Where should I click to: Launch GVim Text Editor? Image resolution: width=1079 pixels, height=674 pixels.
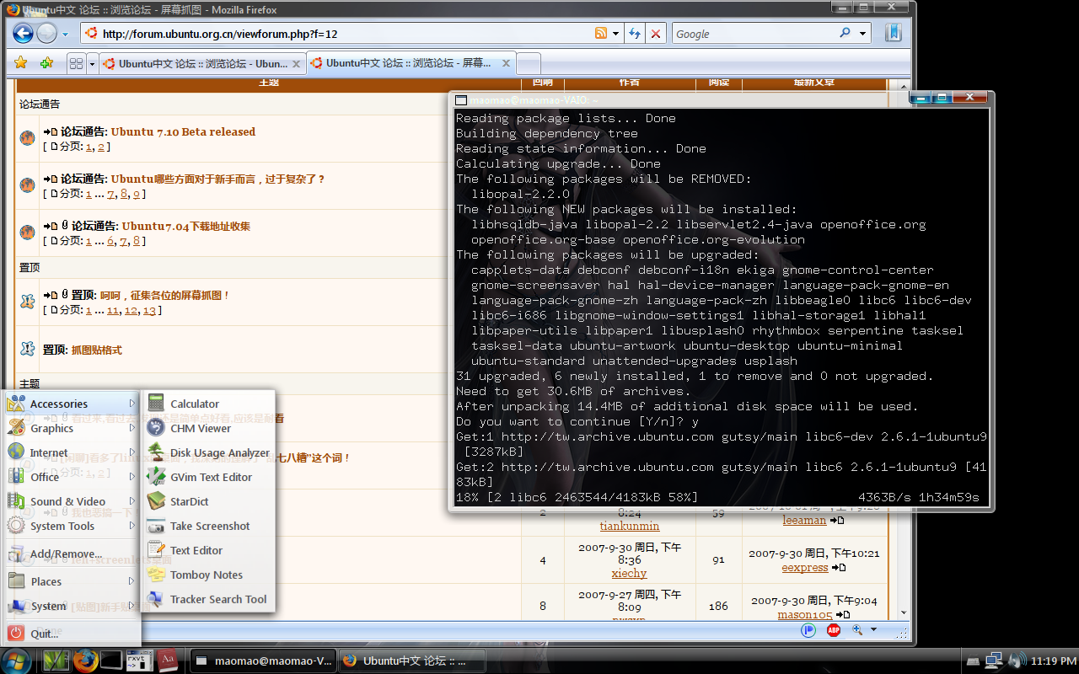tap(208, 477)
